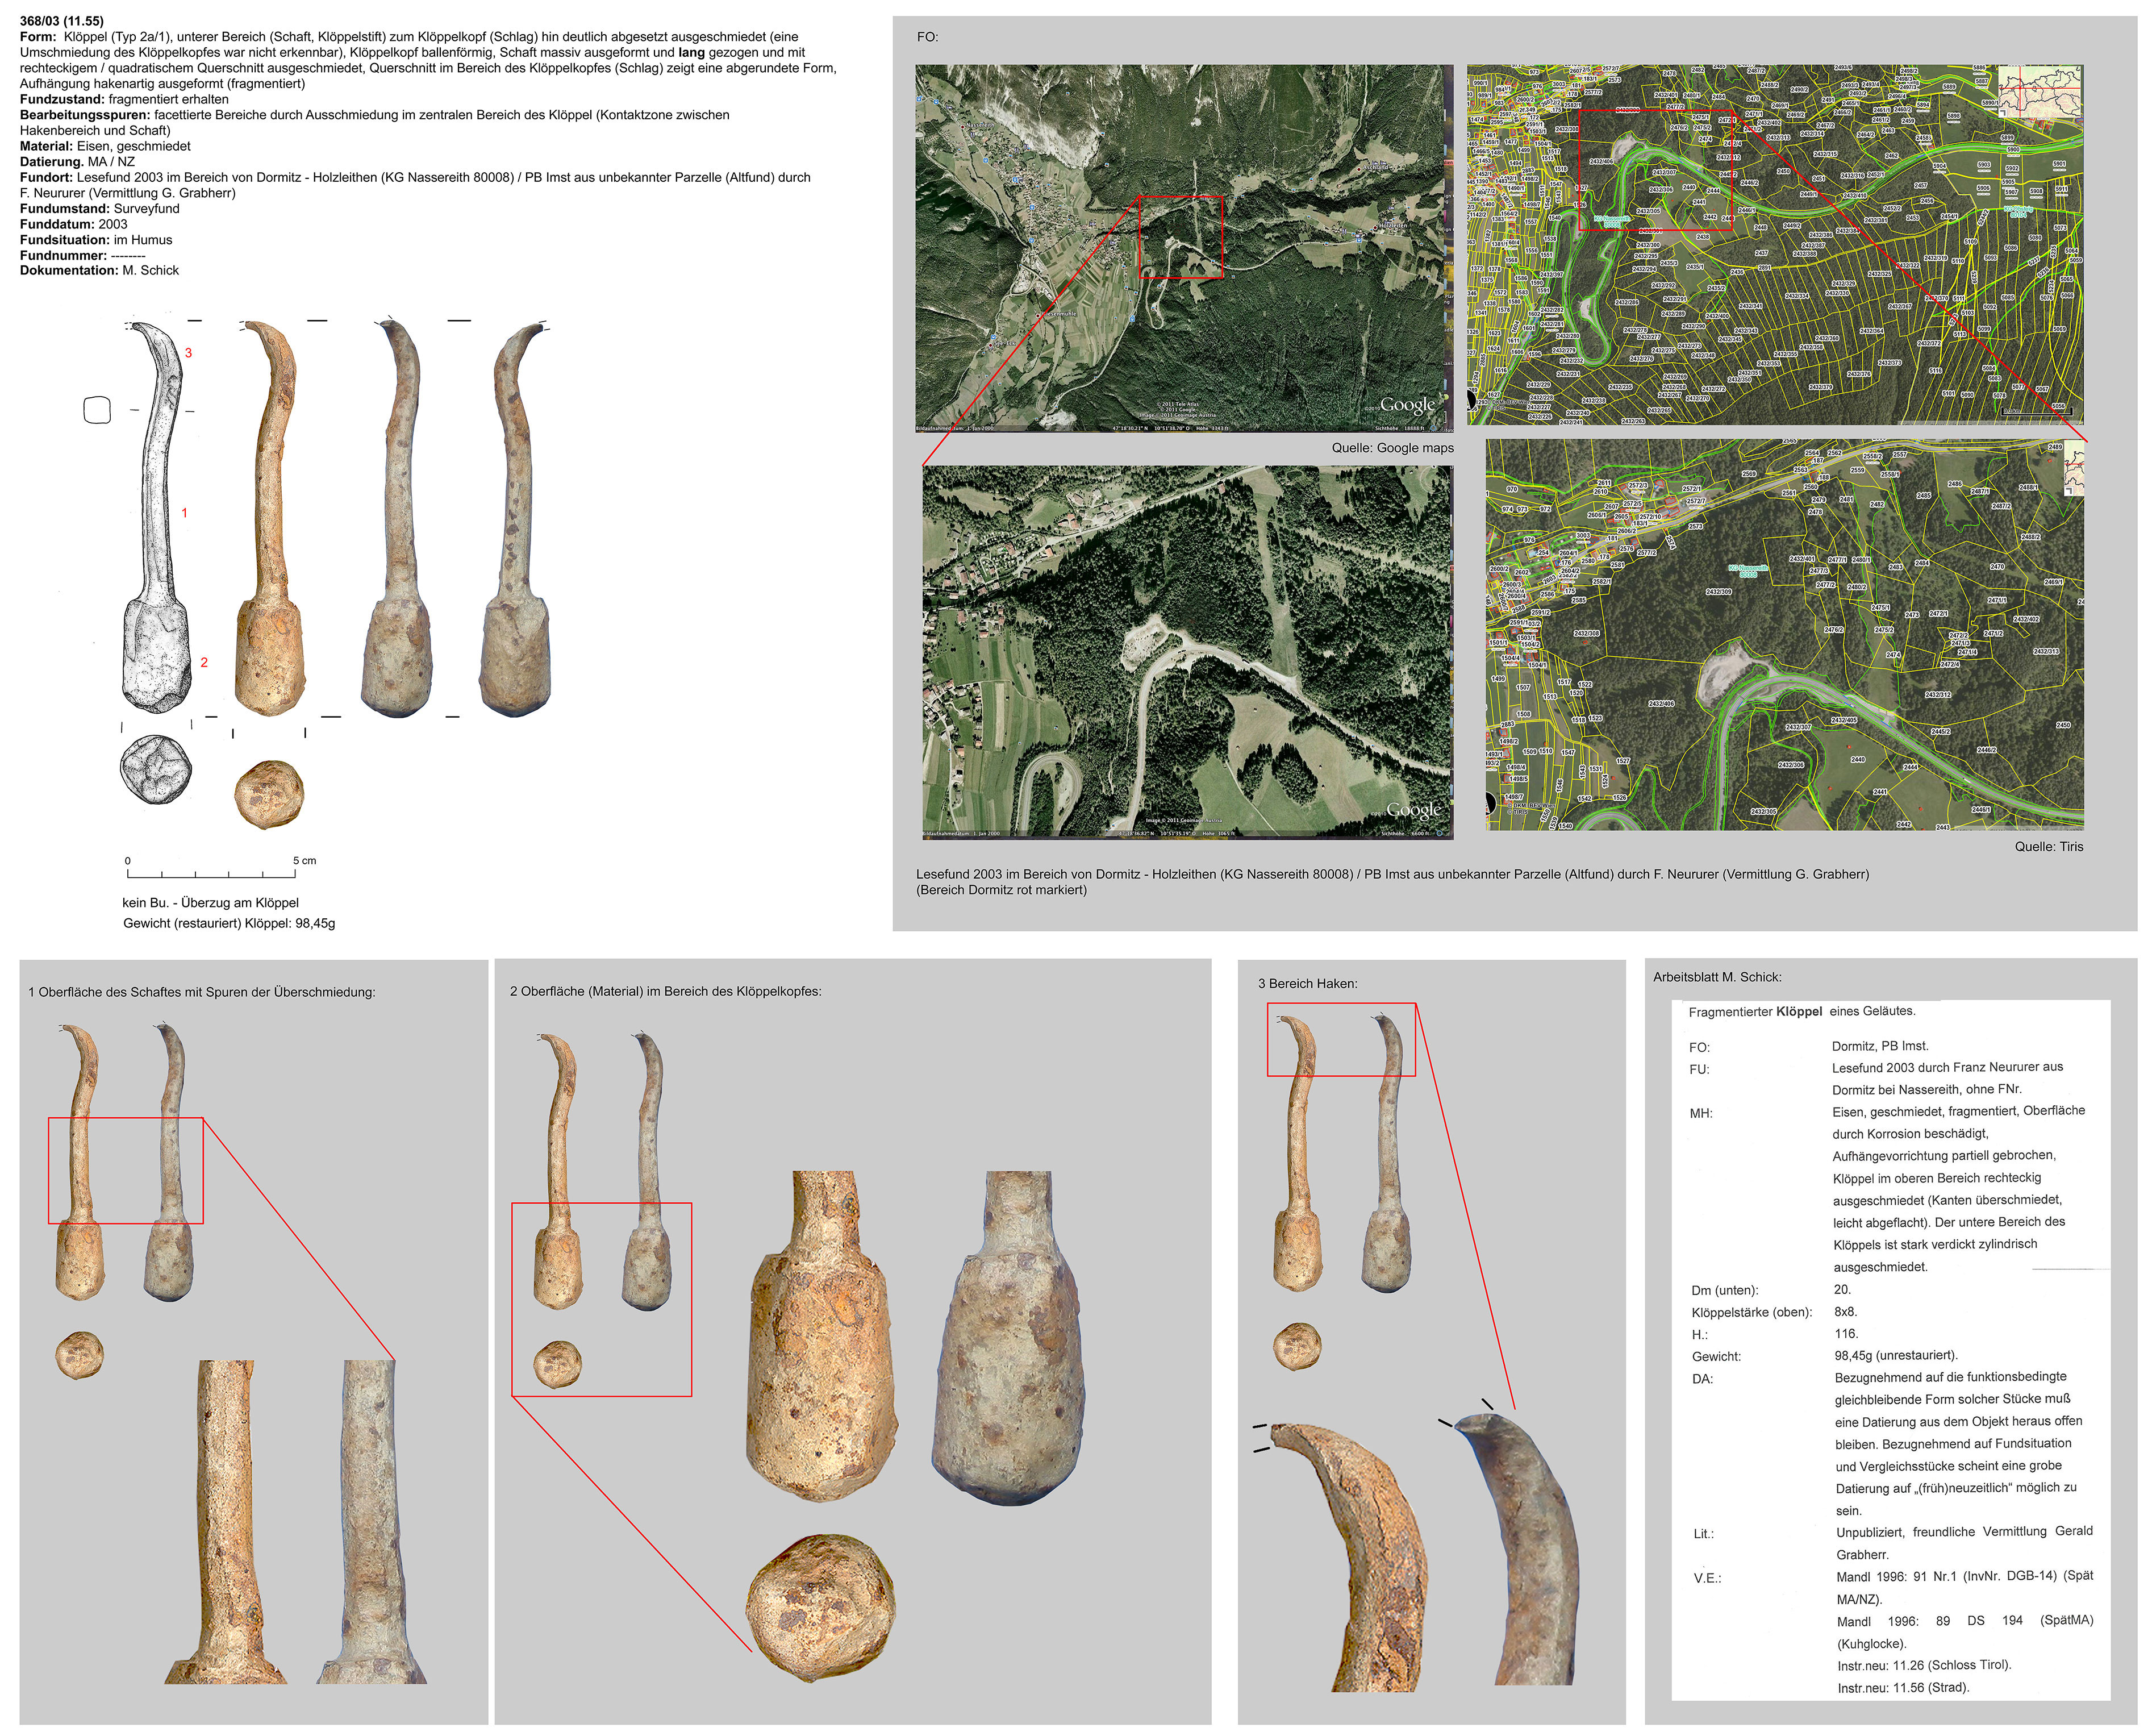Click the heading '1 Oberfläche des Schaftes mit Spuren'
2152x1736 pixels.
click(x=202, y=992)
